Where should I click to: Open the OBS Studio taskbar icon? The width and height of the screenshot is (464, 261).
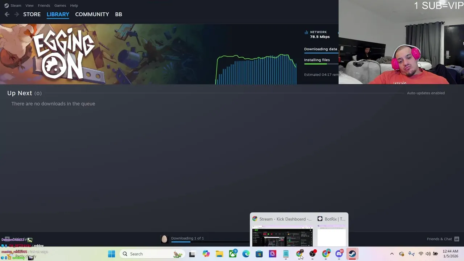(312, 254)
